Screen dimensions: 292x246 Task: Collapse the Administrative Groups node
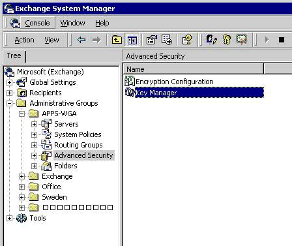pos(9,103)
